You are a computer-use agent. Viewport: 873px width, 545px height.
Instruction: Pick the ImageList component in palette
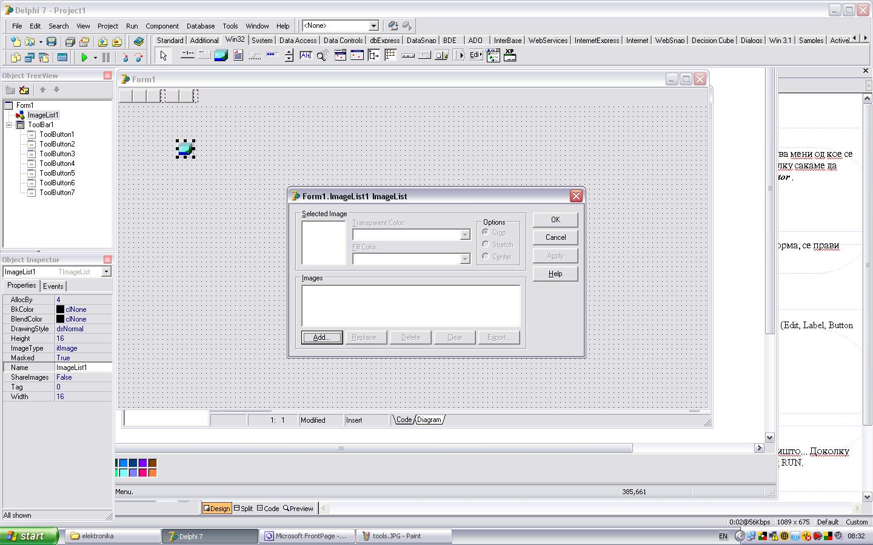click(x=221, y=56)
